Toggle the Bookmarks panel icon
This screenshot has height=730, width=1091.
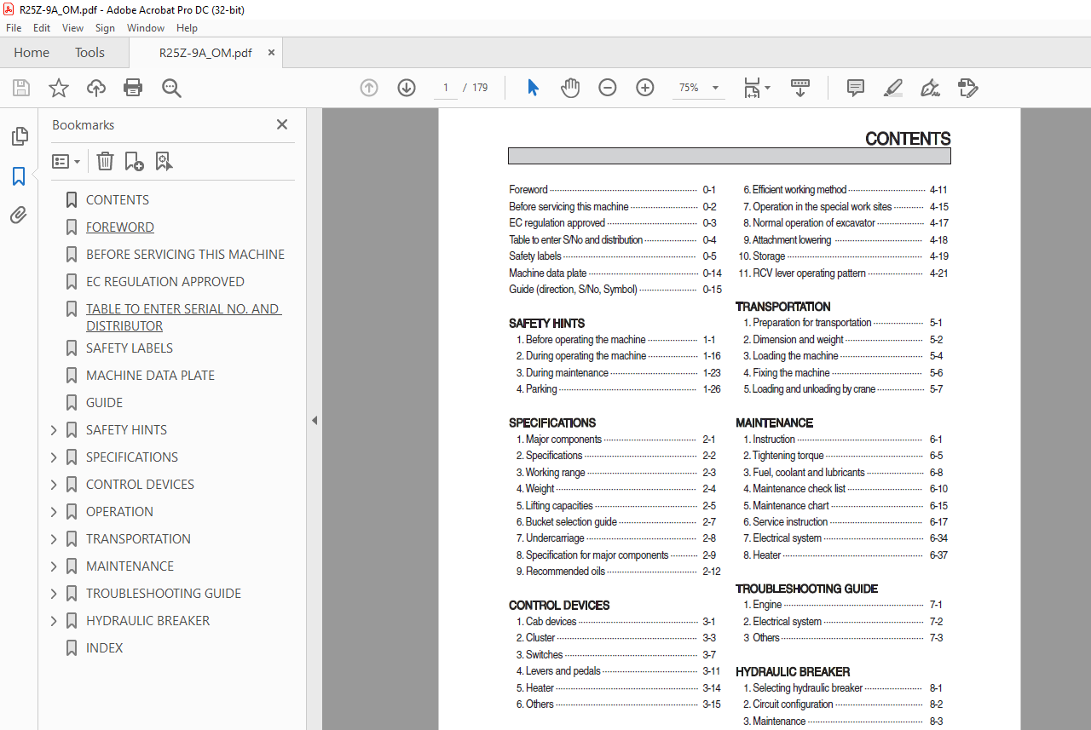19,176
